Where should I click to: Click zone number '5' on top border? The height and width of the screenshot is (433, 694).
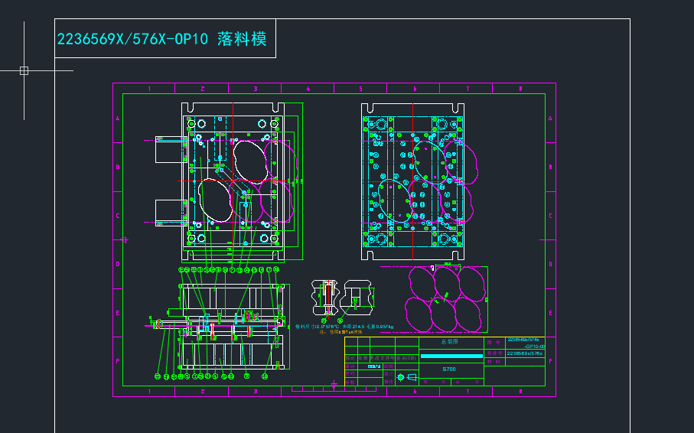360,89
